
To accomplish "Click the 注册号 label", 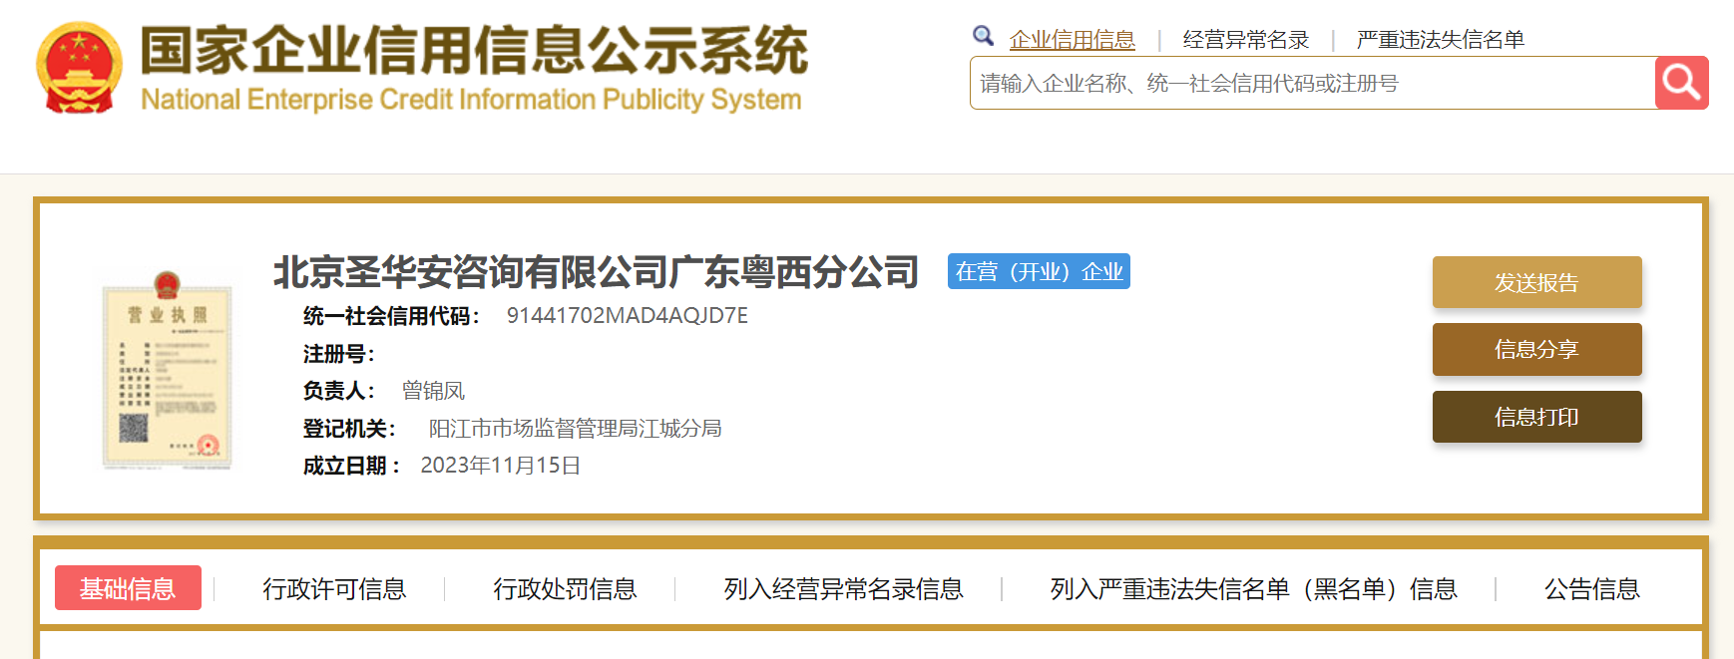I will [339, 354].
